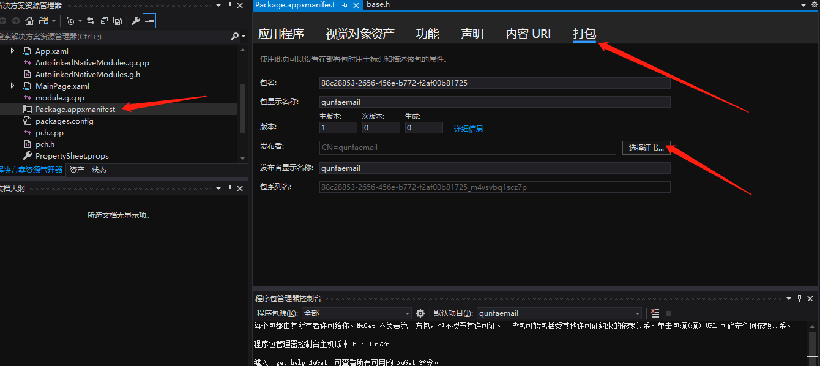Open the Pending Changes Filter clock icon

[x=70, y=20]
